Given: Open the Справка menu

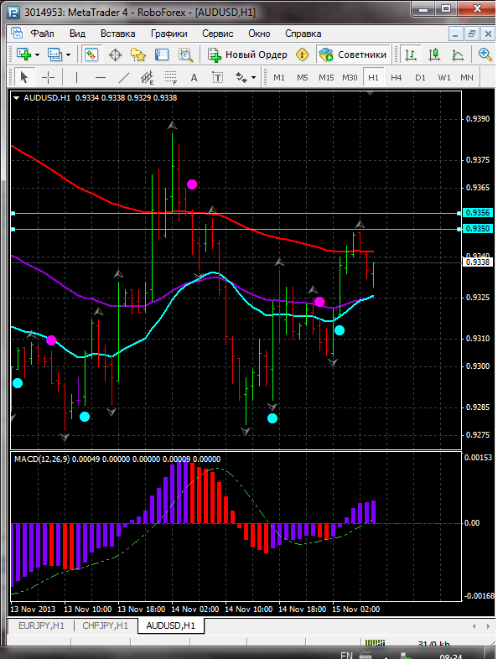Looking at the screenshot, I should tap(303, 34).
